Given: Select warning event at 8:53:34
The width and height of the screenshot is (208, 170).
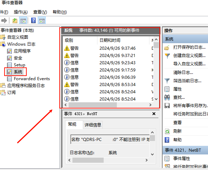Looking at the screenshot, I should pyautogui.click(x=108, y=84).
